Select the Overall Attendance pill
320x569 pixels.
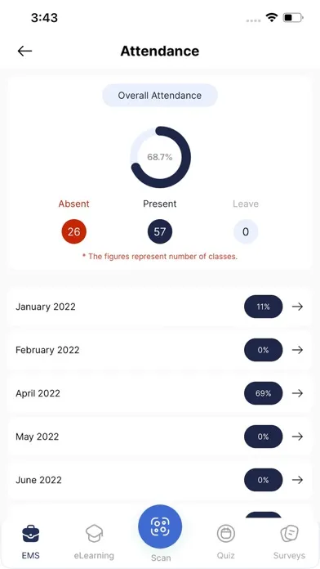[160, 96]
